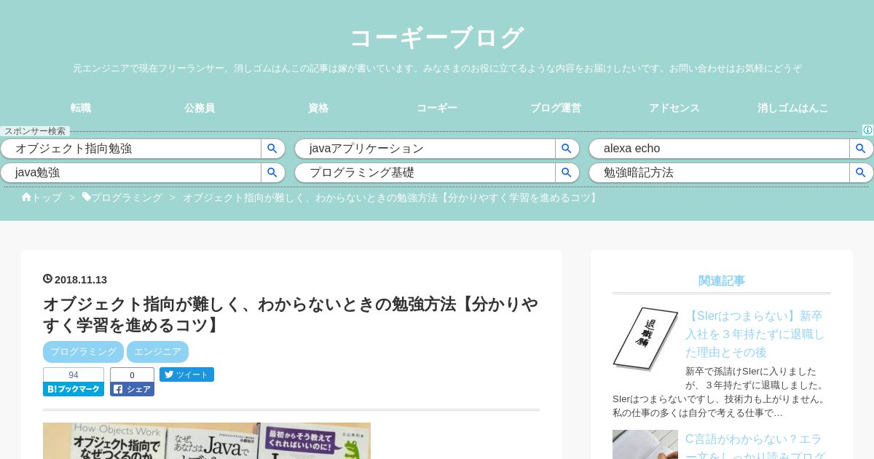Click the breadcrumb article title text
874x459 pixels.
pos(391,197)
